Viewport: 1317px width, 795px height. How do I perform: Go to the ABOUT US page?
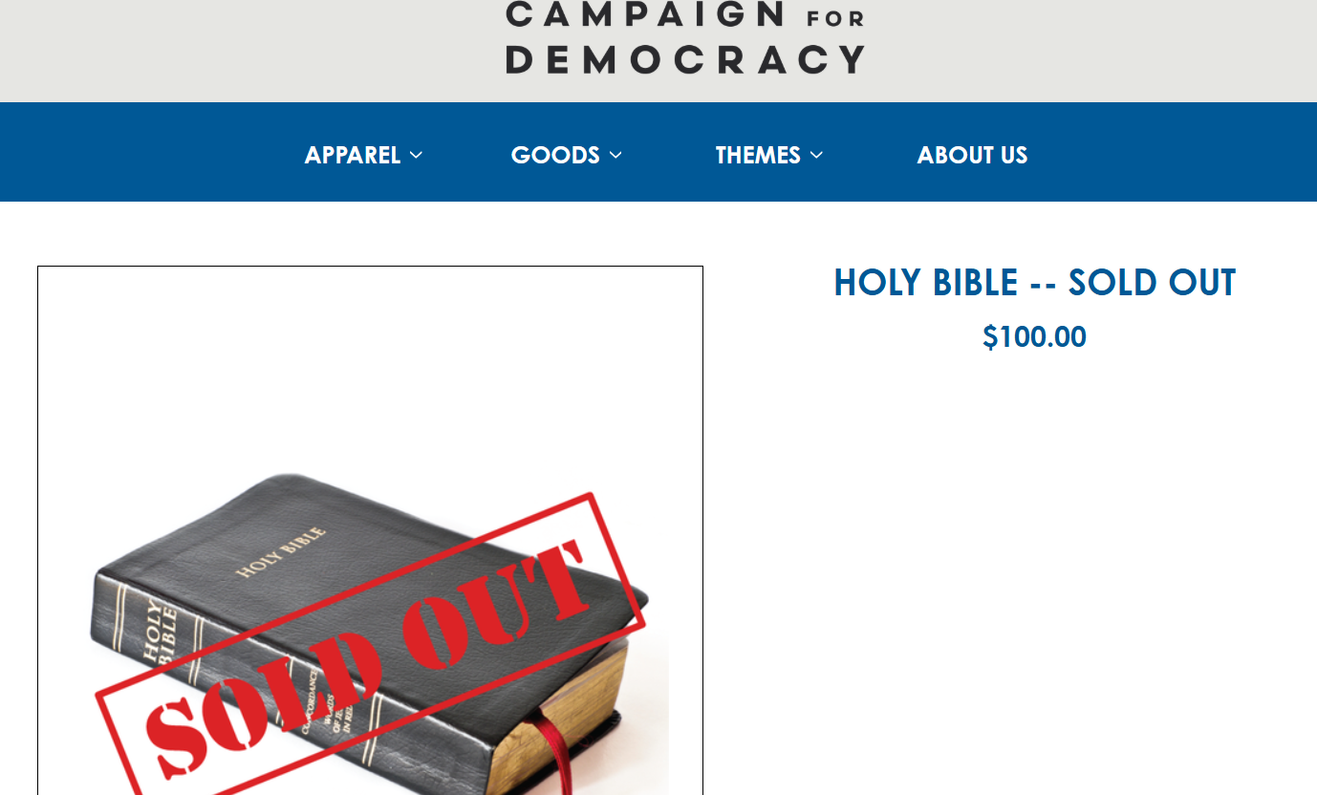point(972,155)
